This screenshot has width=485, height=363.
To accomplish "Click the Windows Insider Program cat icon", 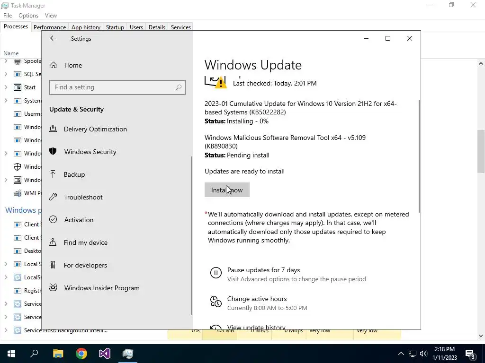I will pos(53,288).
